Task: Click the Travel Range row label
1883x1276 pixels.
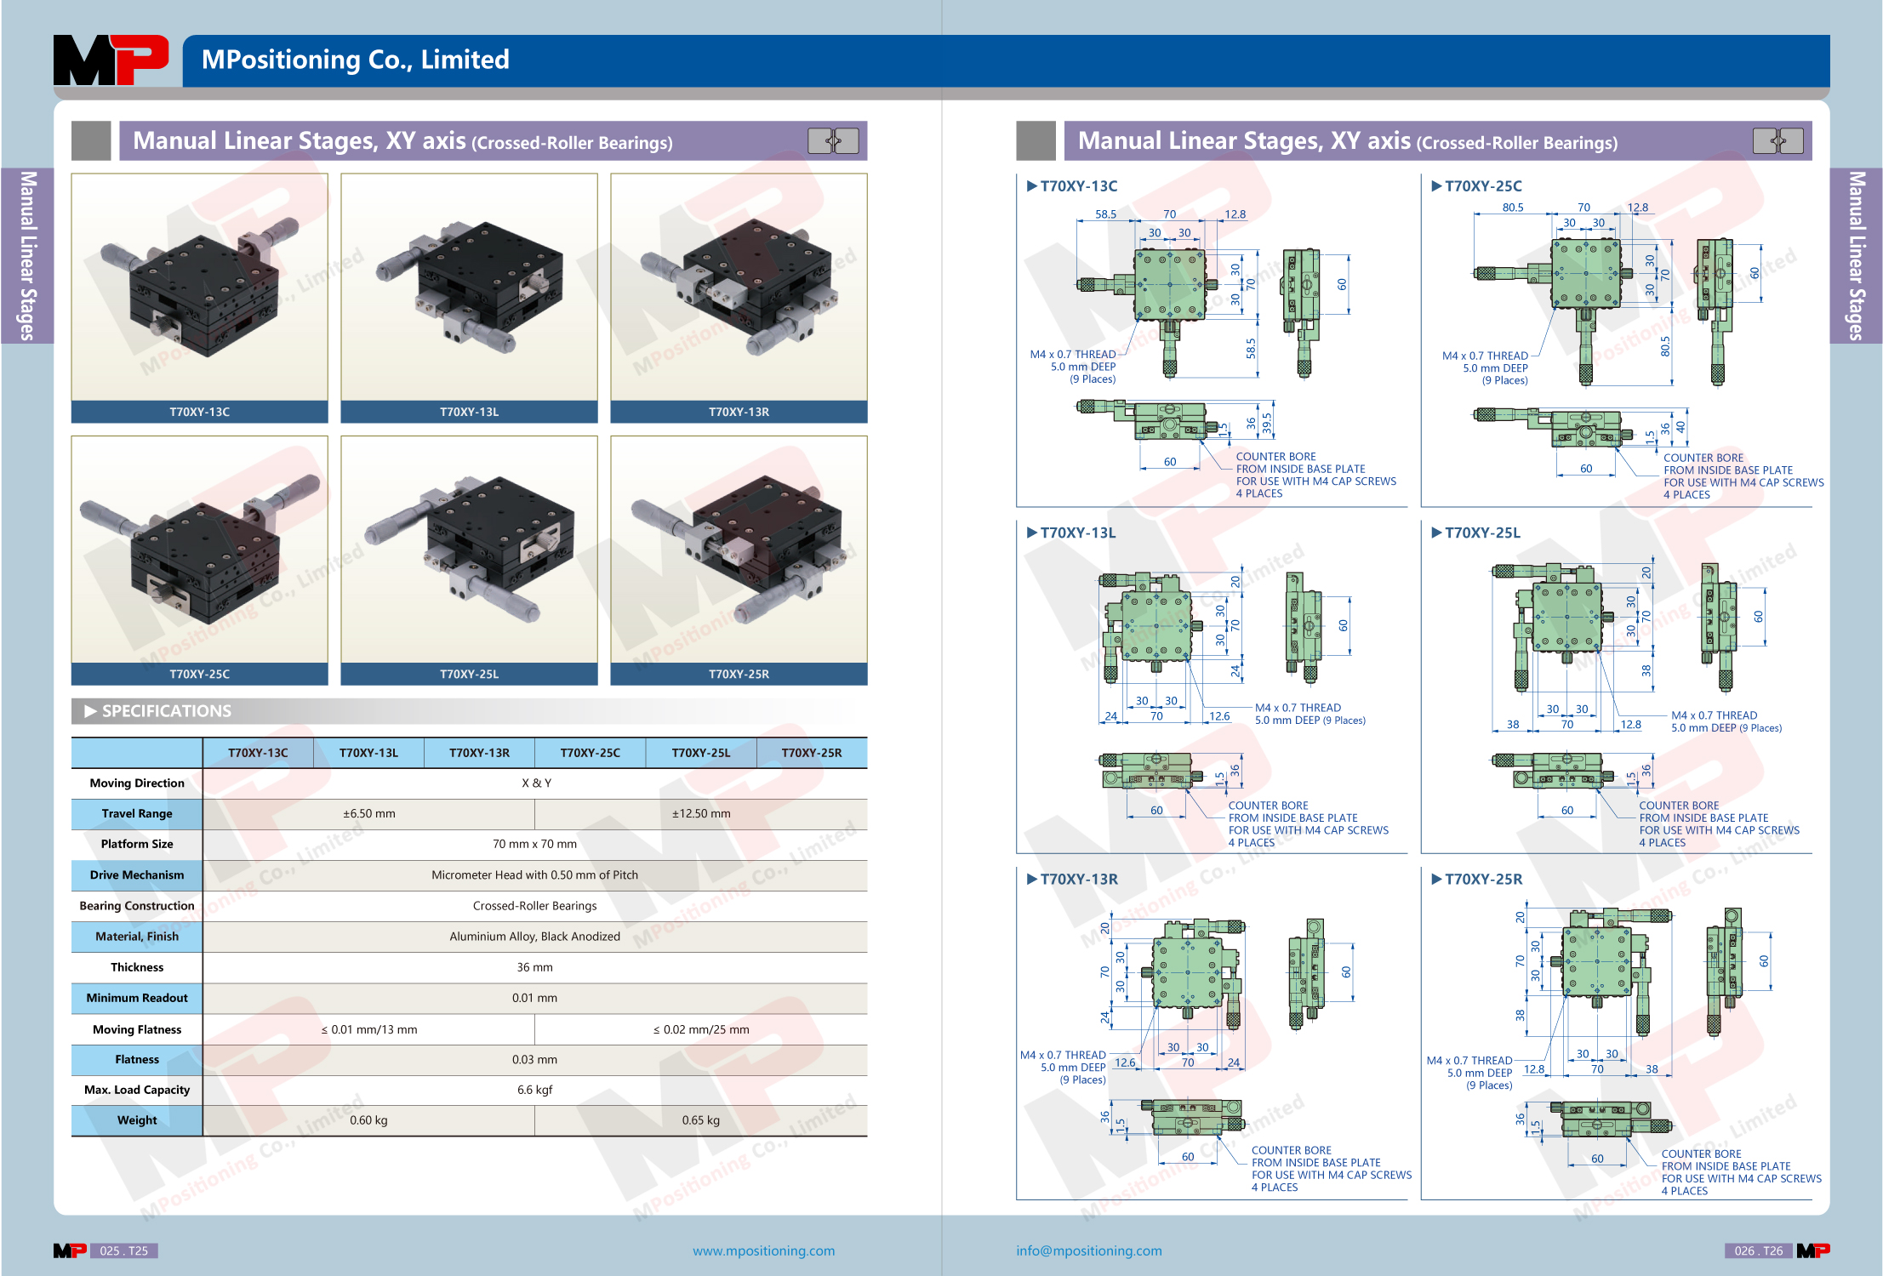Action: coord(137,814)
